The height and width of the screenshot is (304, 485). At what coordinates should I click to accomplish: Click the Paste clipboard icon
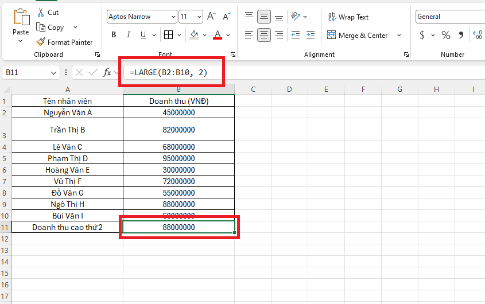coord(21,17)
